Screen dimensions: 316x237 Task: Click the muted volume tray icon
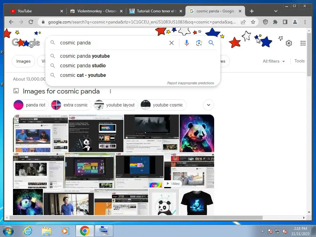pyautogui.click(x=285, y=231)
